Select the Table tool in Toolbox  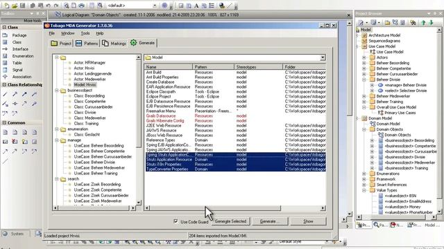pos(17,63)
